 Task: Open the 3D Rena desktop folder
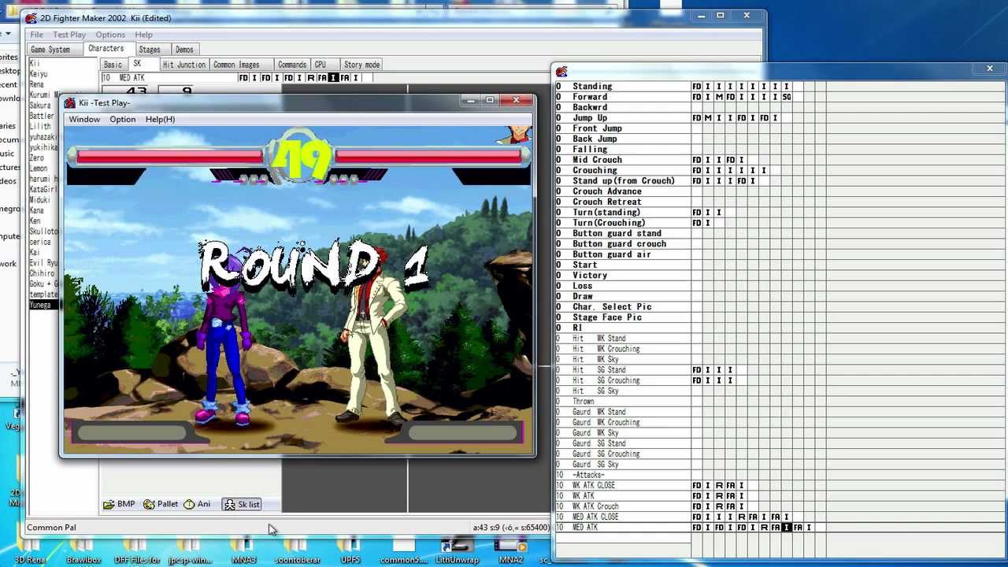pyautogui.click(x=30, y=550)
